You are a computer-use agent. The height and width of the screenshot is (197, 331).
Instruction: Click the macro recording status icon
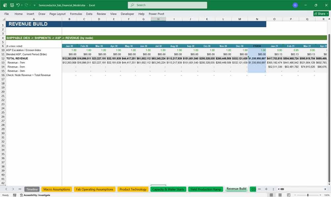pyautogui.click(x=15, y=195)
